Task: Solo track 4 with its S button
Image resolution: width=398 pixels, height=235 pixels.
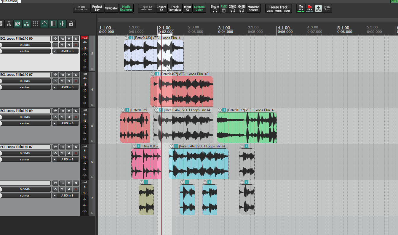Action: pos(76,75)
